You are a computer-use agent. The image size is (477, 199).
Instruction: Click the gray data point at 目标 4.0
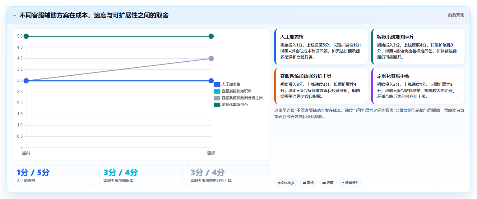[x=211, y=59]
